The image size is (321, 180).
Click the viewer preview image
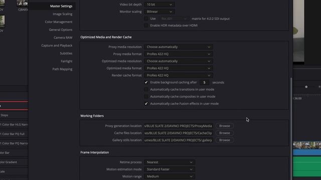[x=298, y=30]
